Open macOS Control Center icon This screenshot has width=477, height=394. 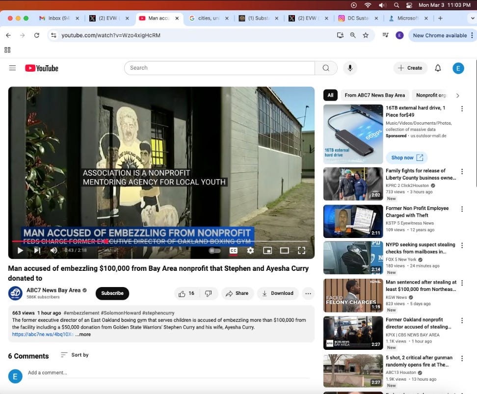click(x=409, y=5)
